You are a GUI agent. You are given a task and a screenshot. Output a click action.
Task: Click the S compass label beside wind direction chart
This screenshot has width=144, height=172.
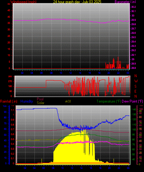[135, 86]
